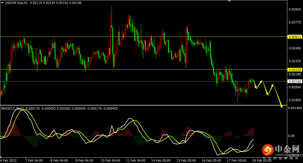Click the 0.001465 MACD scale value
Viewport: 303px width, 163px height.
click(295, 108)
